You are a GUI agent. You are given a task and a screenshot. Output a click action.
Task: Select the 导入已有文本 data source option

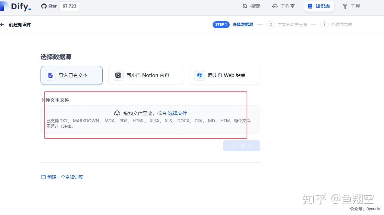tap(71, 75)
